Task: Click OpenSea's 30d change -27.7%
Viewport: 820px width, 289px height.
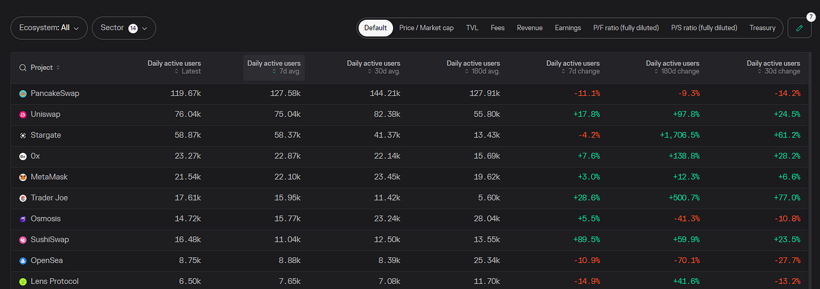Action: click(x=788, y=260)
